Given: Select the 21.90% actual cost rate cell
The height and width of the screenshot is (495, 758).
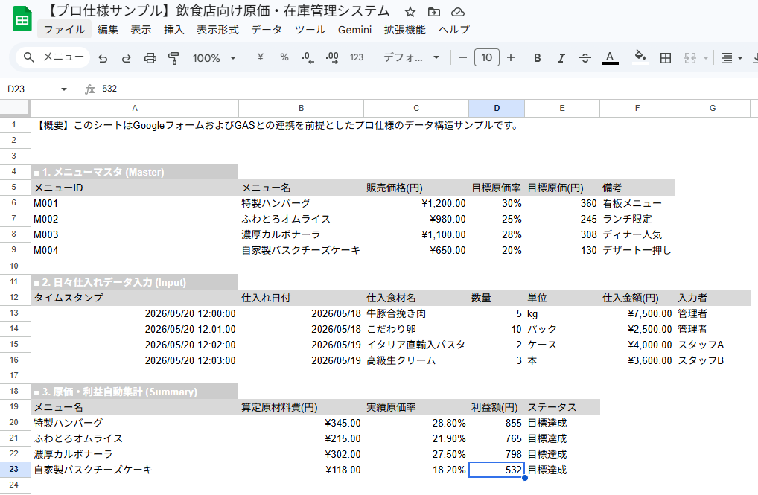Looking at the screenshot, I should [416, 438].
